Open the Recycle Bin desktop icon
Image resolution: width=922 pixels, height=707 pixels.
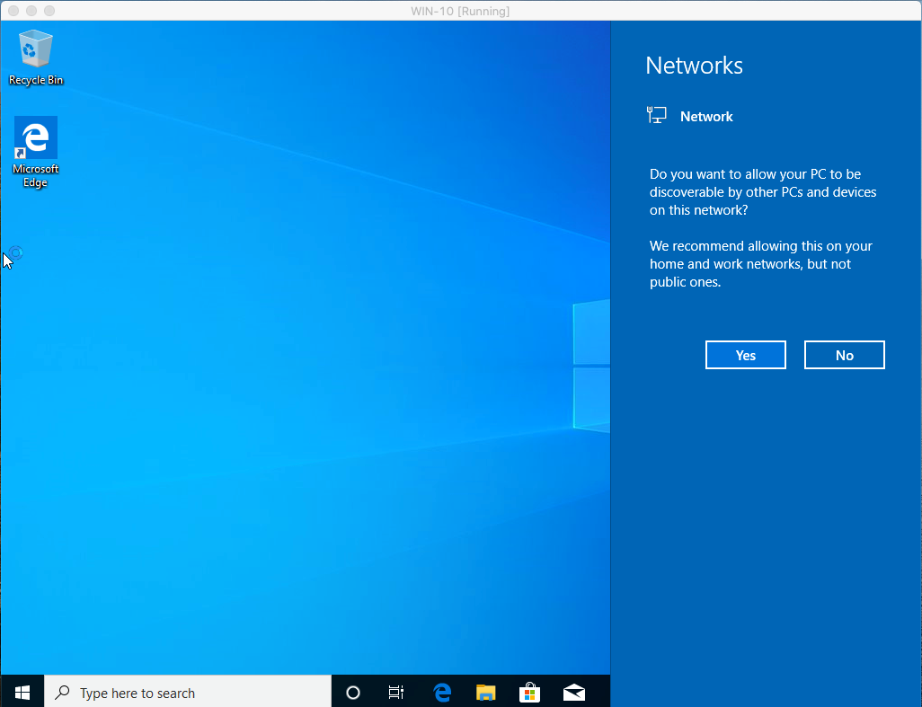coord(36,58)
